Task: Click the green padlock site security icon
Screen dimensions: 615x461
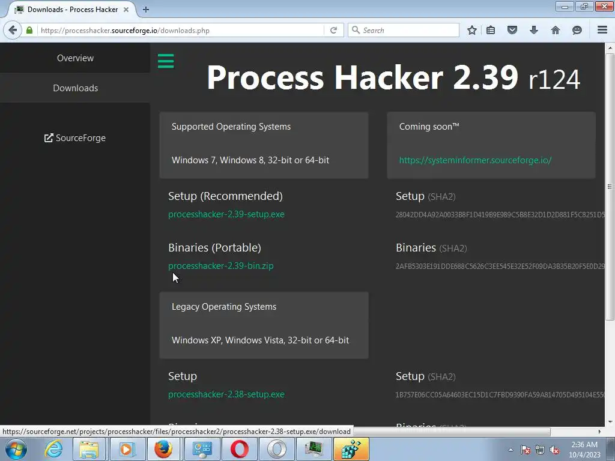Action: click(29, 30)
